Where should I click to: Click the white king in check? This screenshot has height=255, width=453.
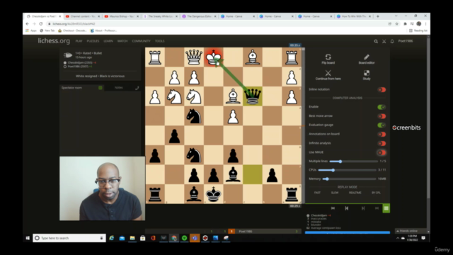click(214, 57)
